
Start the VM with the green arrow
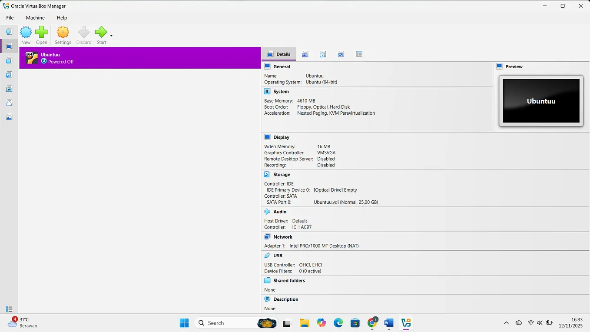[x=101, y=32]
